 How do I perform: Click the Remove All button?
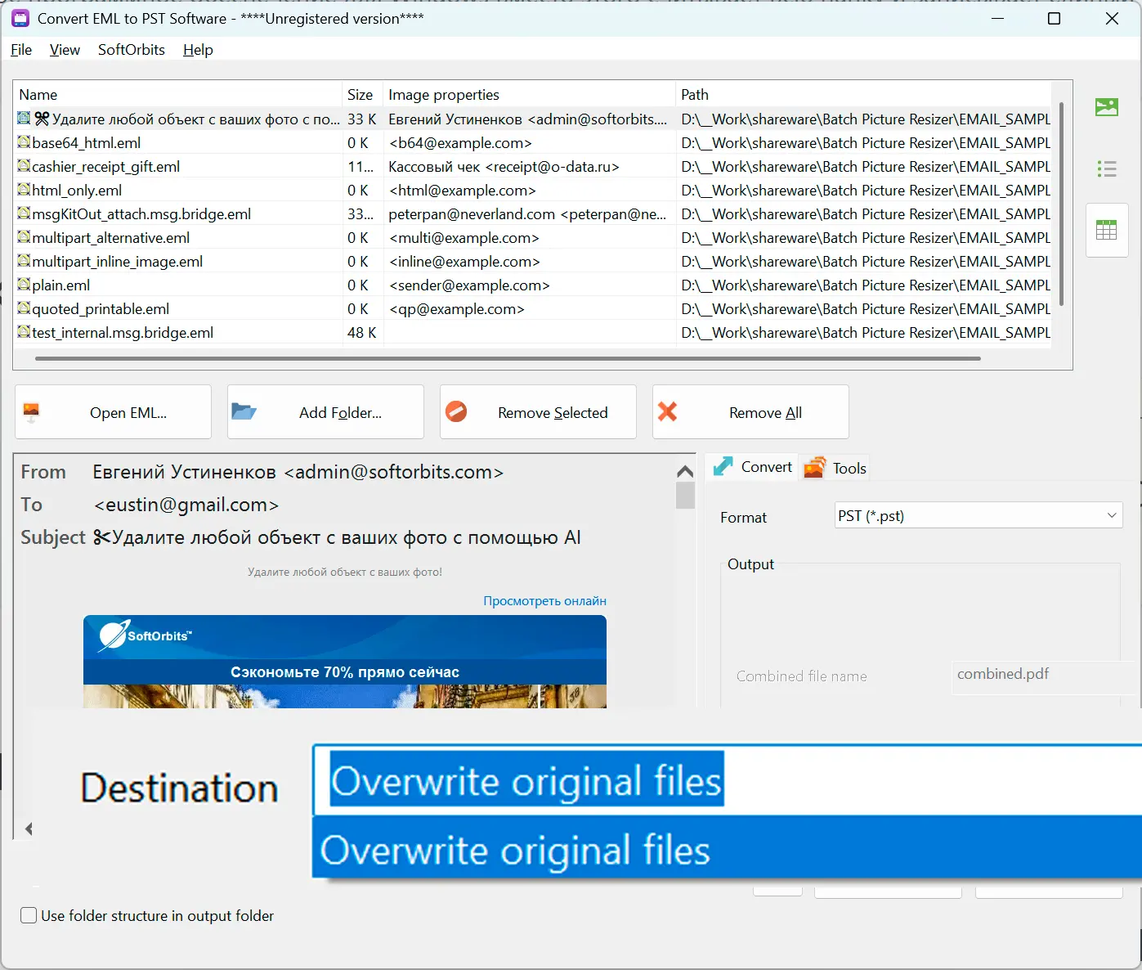point(750,412)
